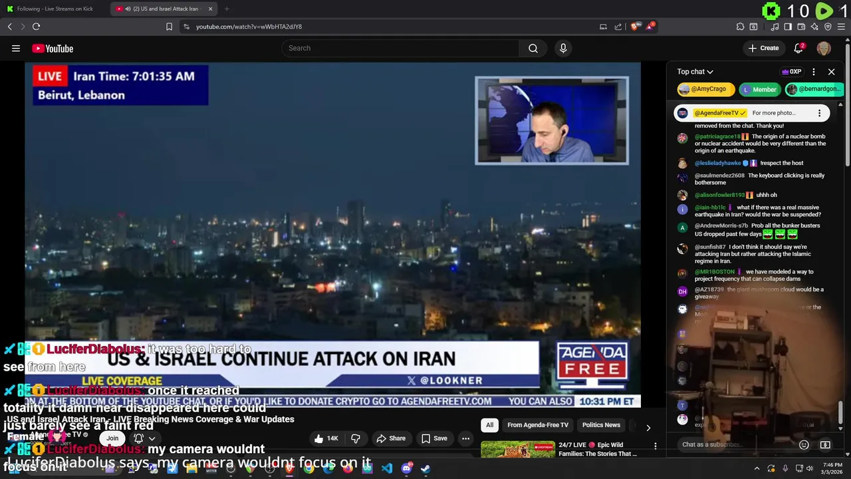Open Discord from the taskbar
Viewport: 851px width, 479px height.
pyautogui.click(x=406, y=468)
